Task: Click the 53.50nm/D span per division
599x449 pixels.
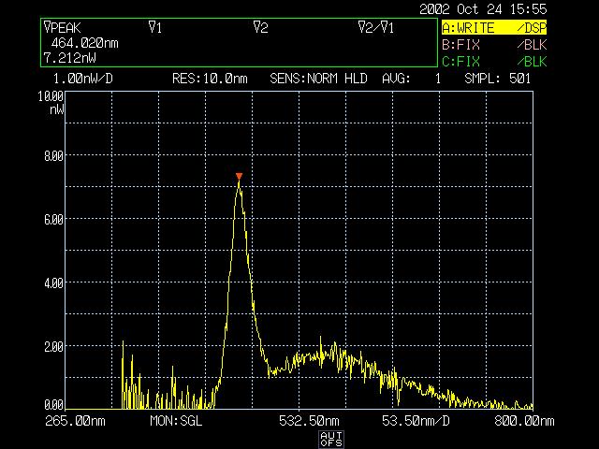Action: click(x=416, y=421)
